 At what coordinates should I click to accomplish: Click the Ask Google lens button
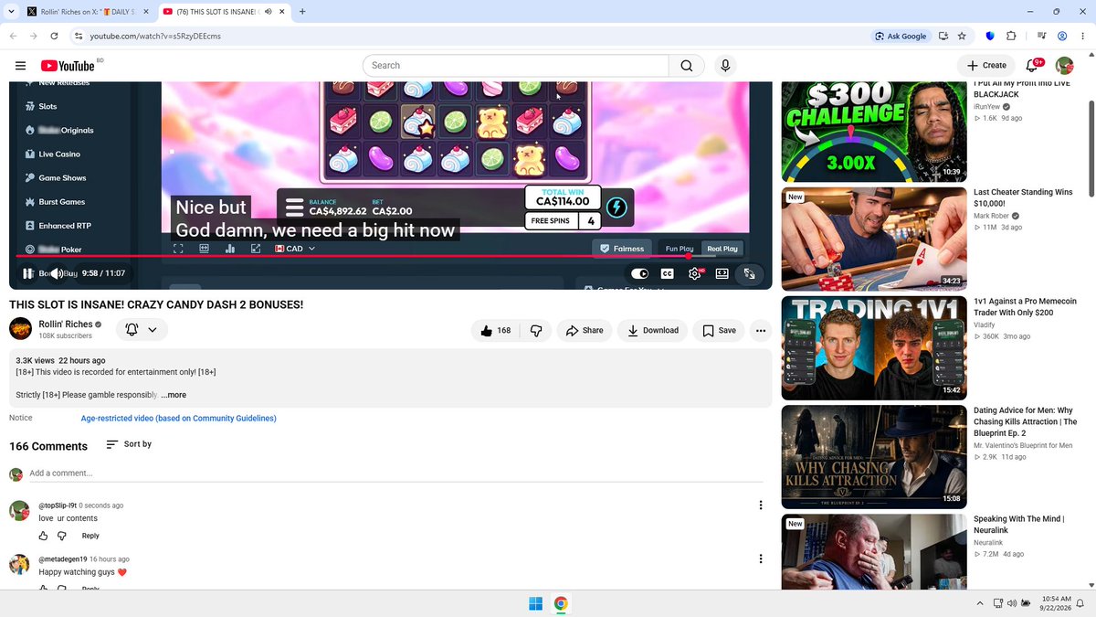tap(901, 36)
